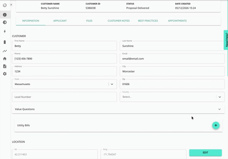Image resolution: width=228 pixels, height=159 pixels.
Task: Open the info icon in sidebar
Action: coord(5,15)
